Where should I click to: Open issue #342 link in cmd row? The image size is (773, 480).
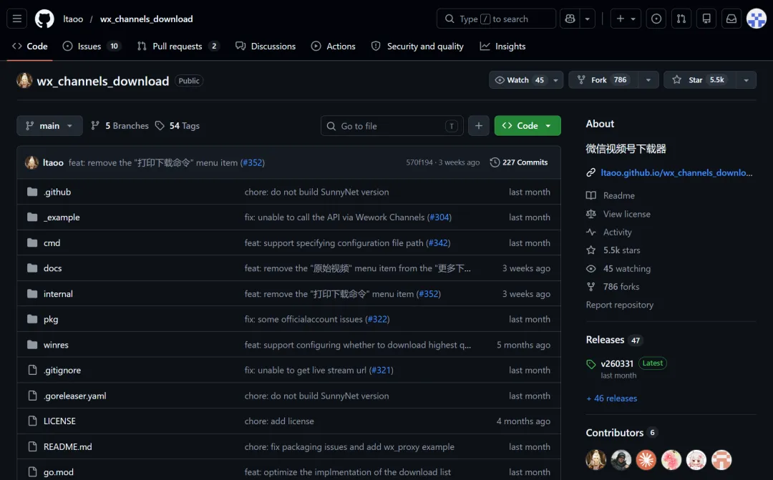click(x=438, y=243)
